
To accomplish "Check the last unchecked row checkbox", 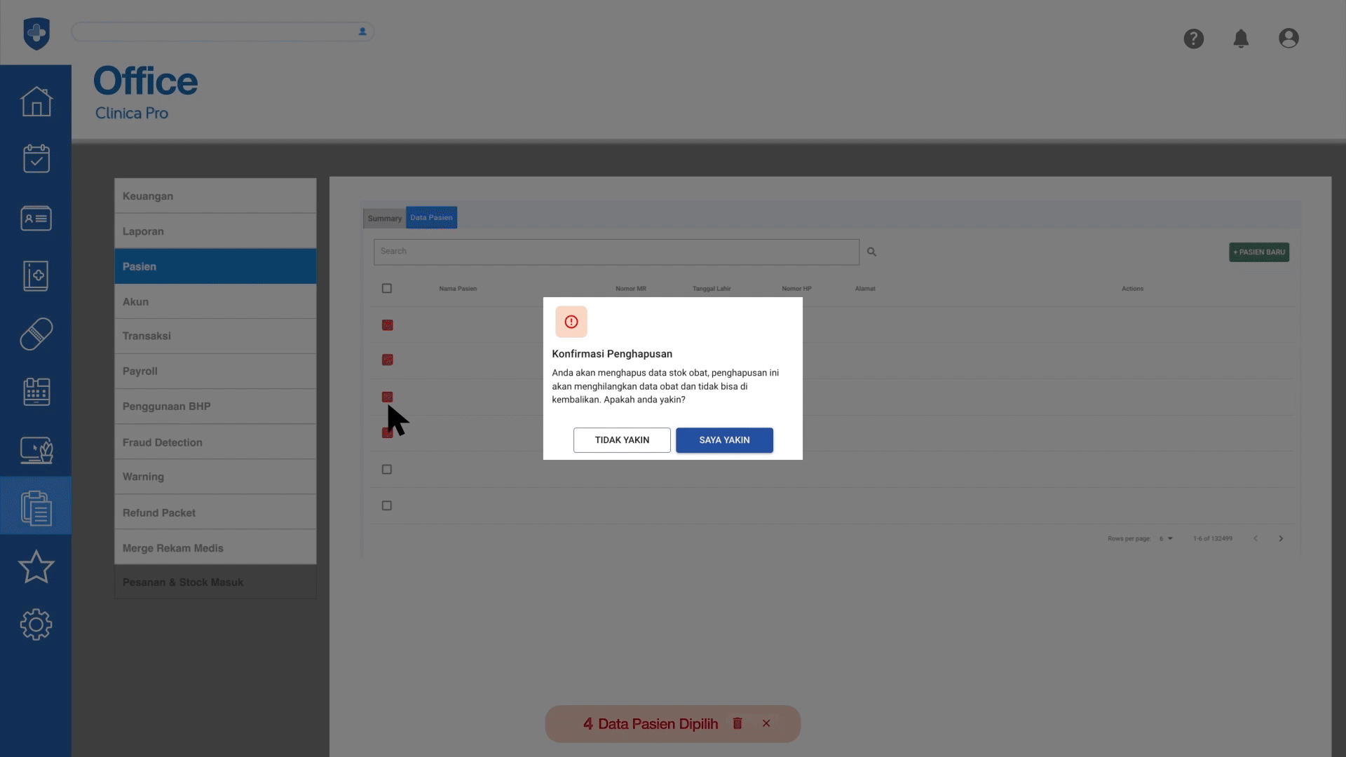I will point(387,505).
